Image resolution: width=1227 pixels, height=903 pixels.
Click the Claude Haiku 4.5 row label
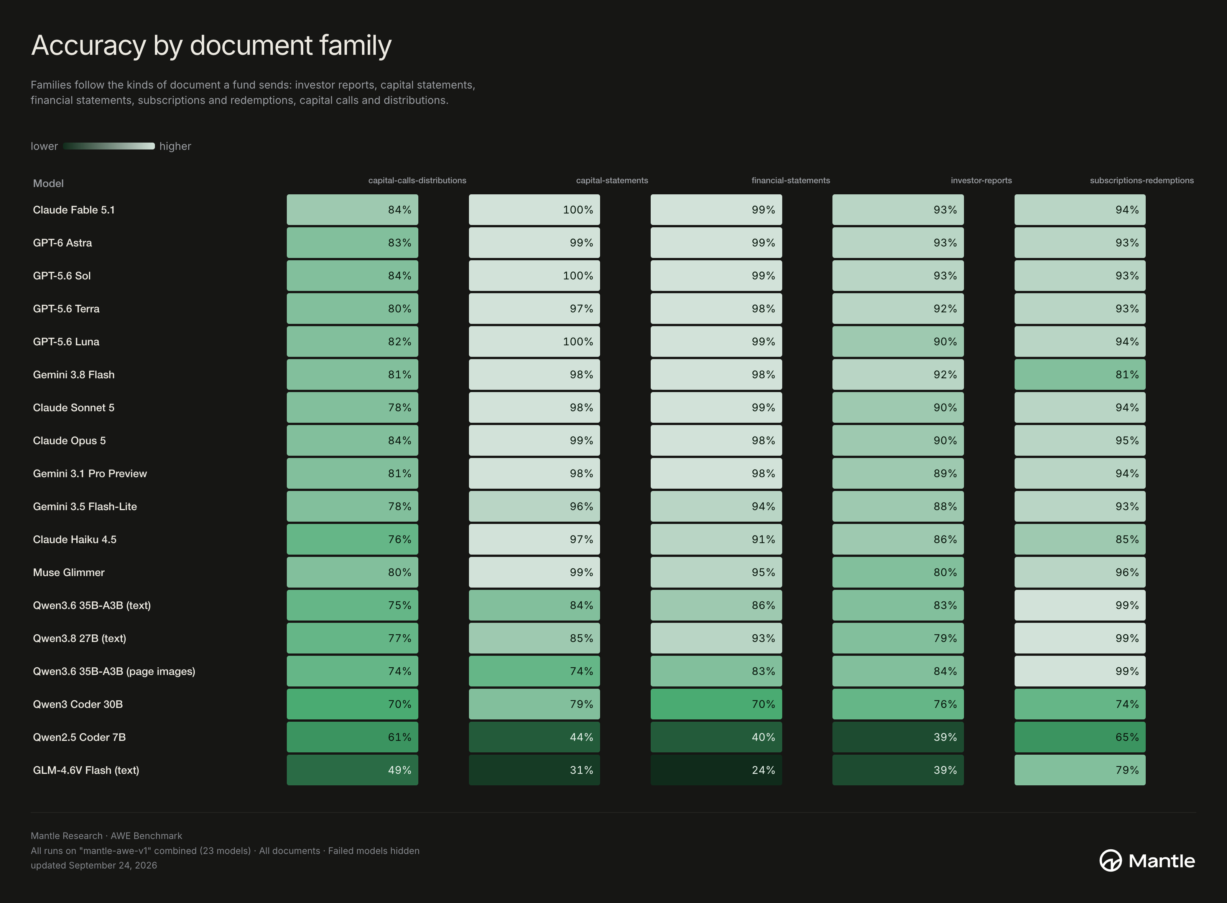click(x=74, y=540)
